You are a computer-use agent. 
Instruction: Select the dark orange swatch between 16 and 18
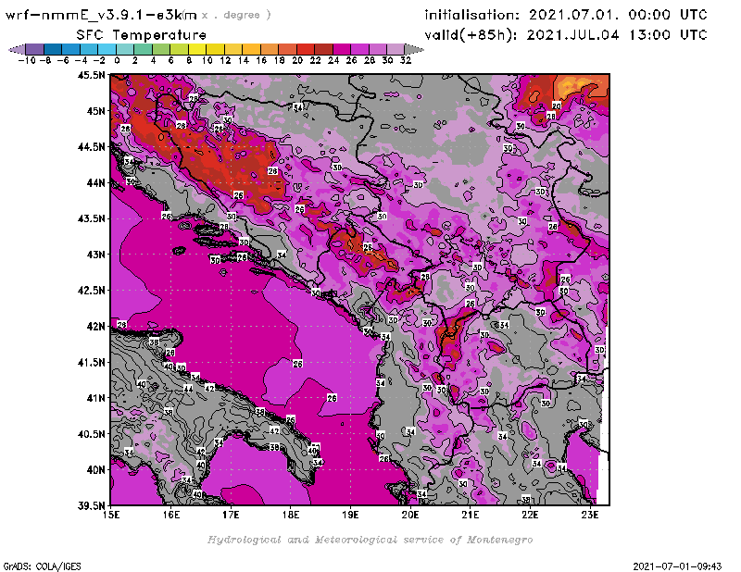pyautogui.click(x=269, y=50)
